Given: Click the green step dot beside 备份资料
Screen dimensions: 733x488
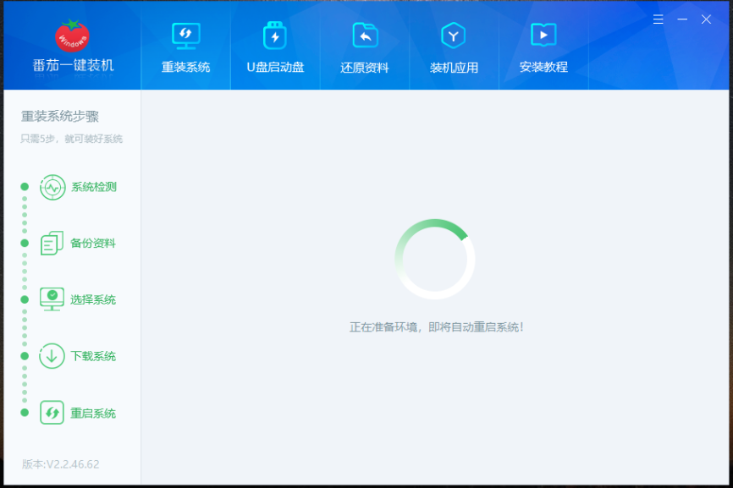Looking at the screenshot, I should [25, 243].
